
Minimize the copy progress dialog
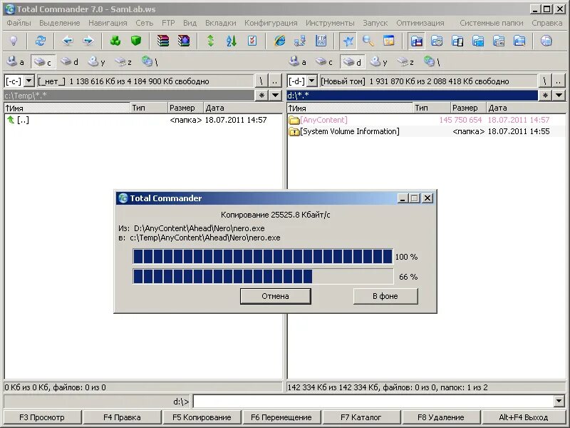[x=402, y=198]
